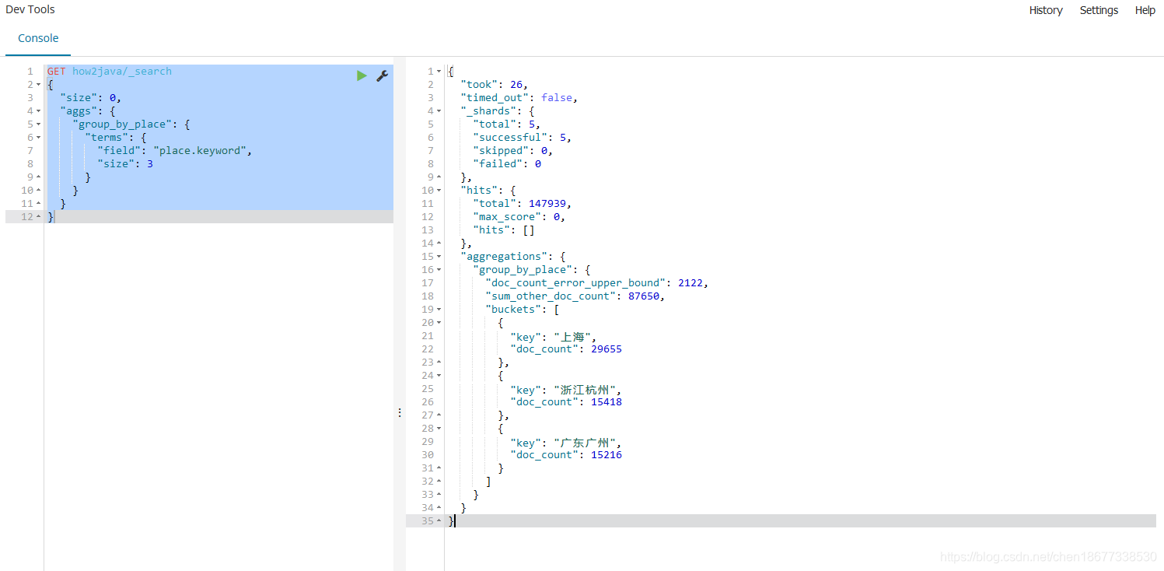Click the doc_count 15216 value
1164x571 pixels.
tap(606, 455)
